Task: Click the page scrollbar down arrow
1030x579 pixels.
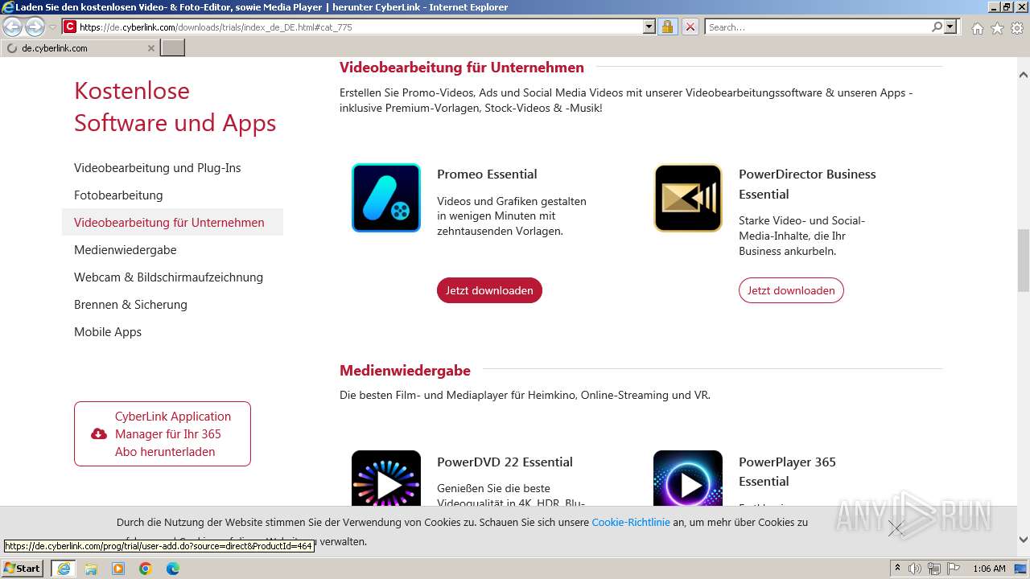Action: point(1024,540)
